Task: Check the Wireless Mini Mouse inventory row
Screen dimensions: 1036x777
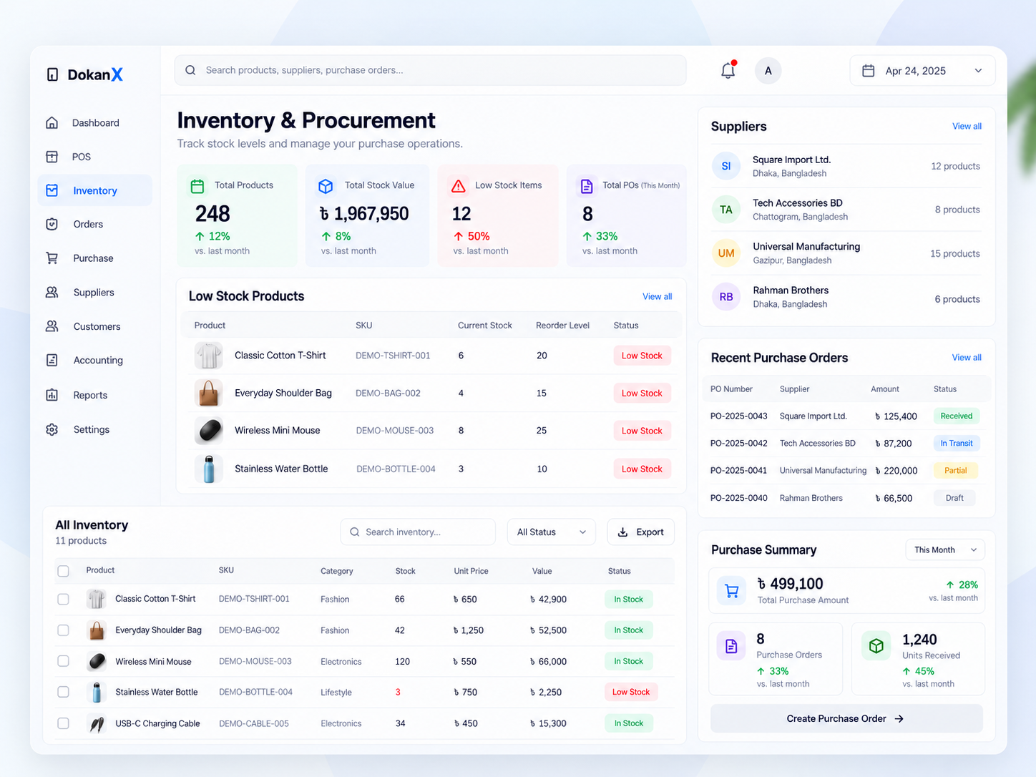Action: click(x=63, y=661)
